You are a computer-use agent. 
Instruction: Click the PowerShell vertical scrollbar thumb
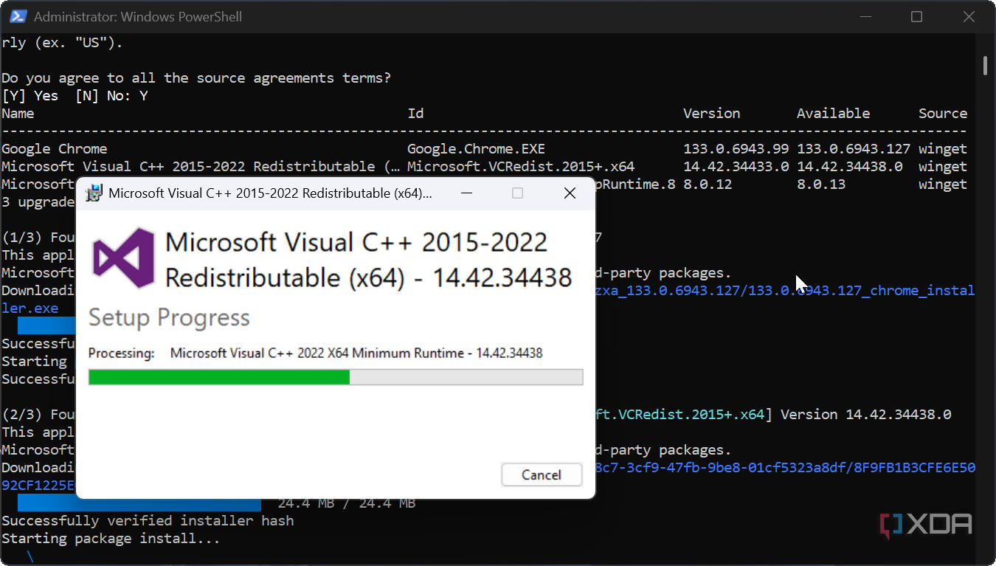point(985,65)
